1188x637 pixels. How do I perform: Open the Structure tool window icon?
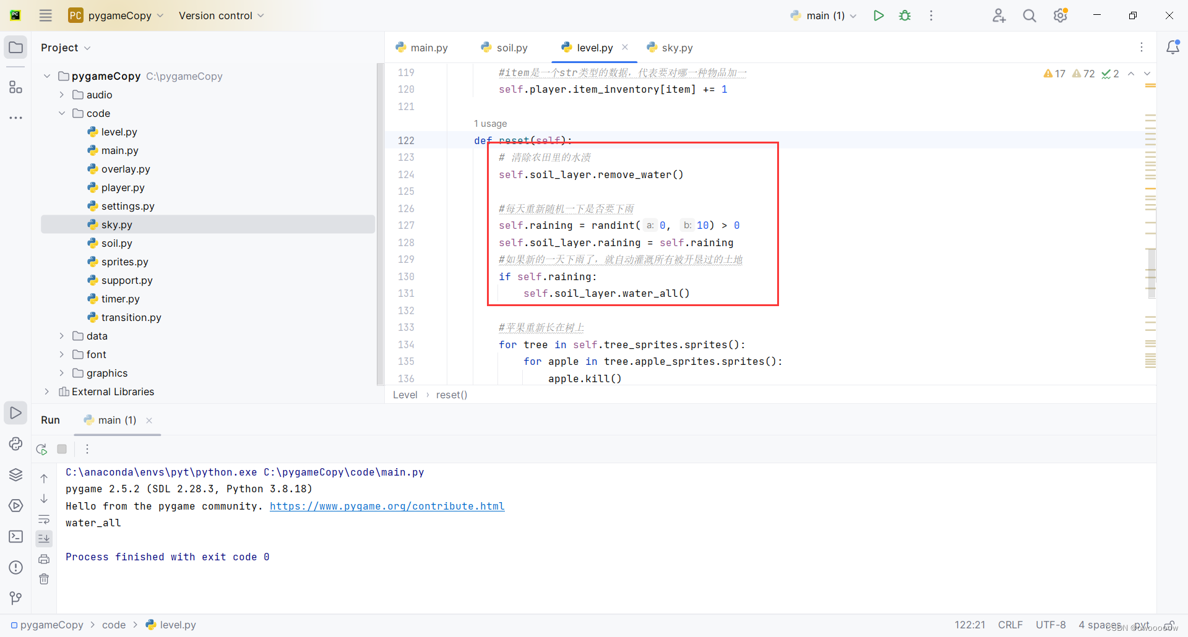15,87
